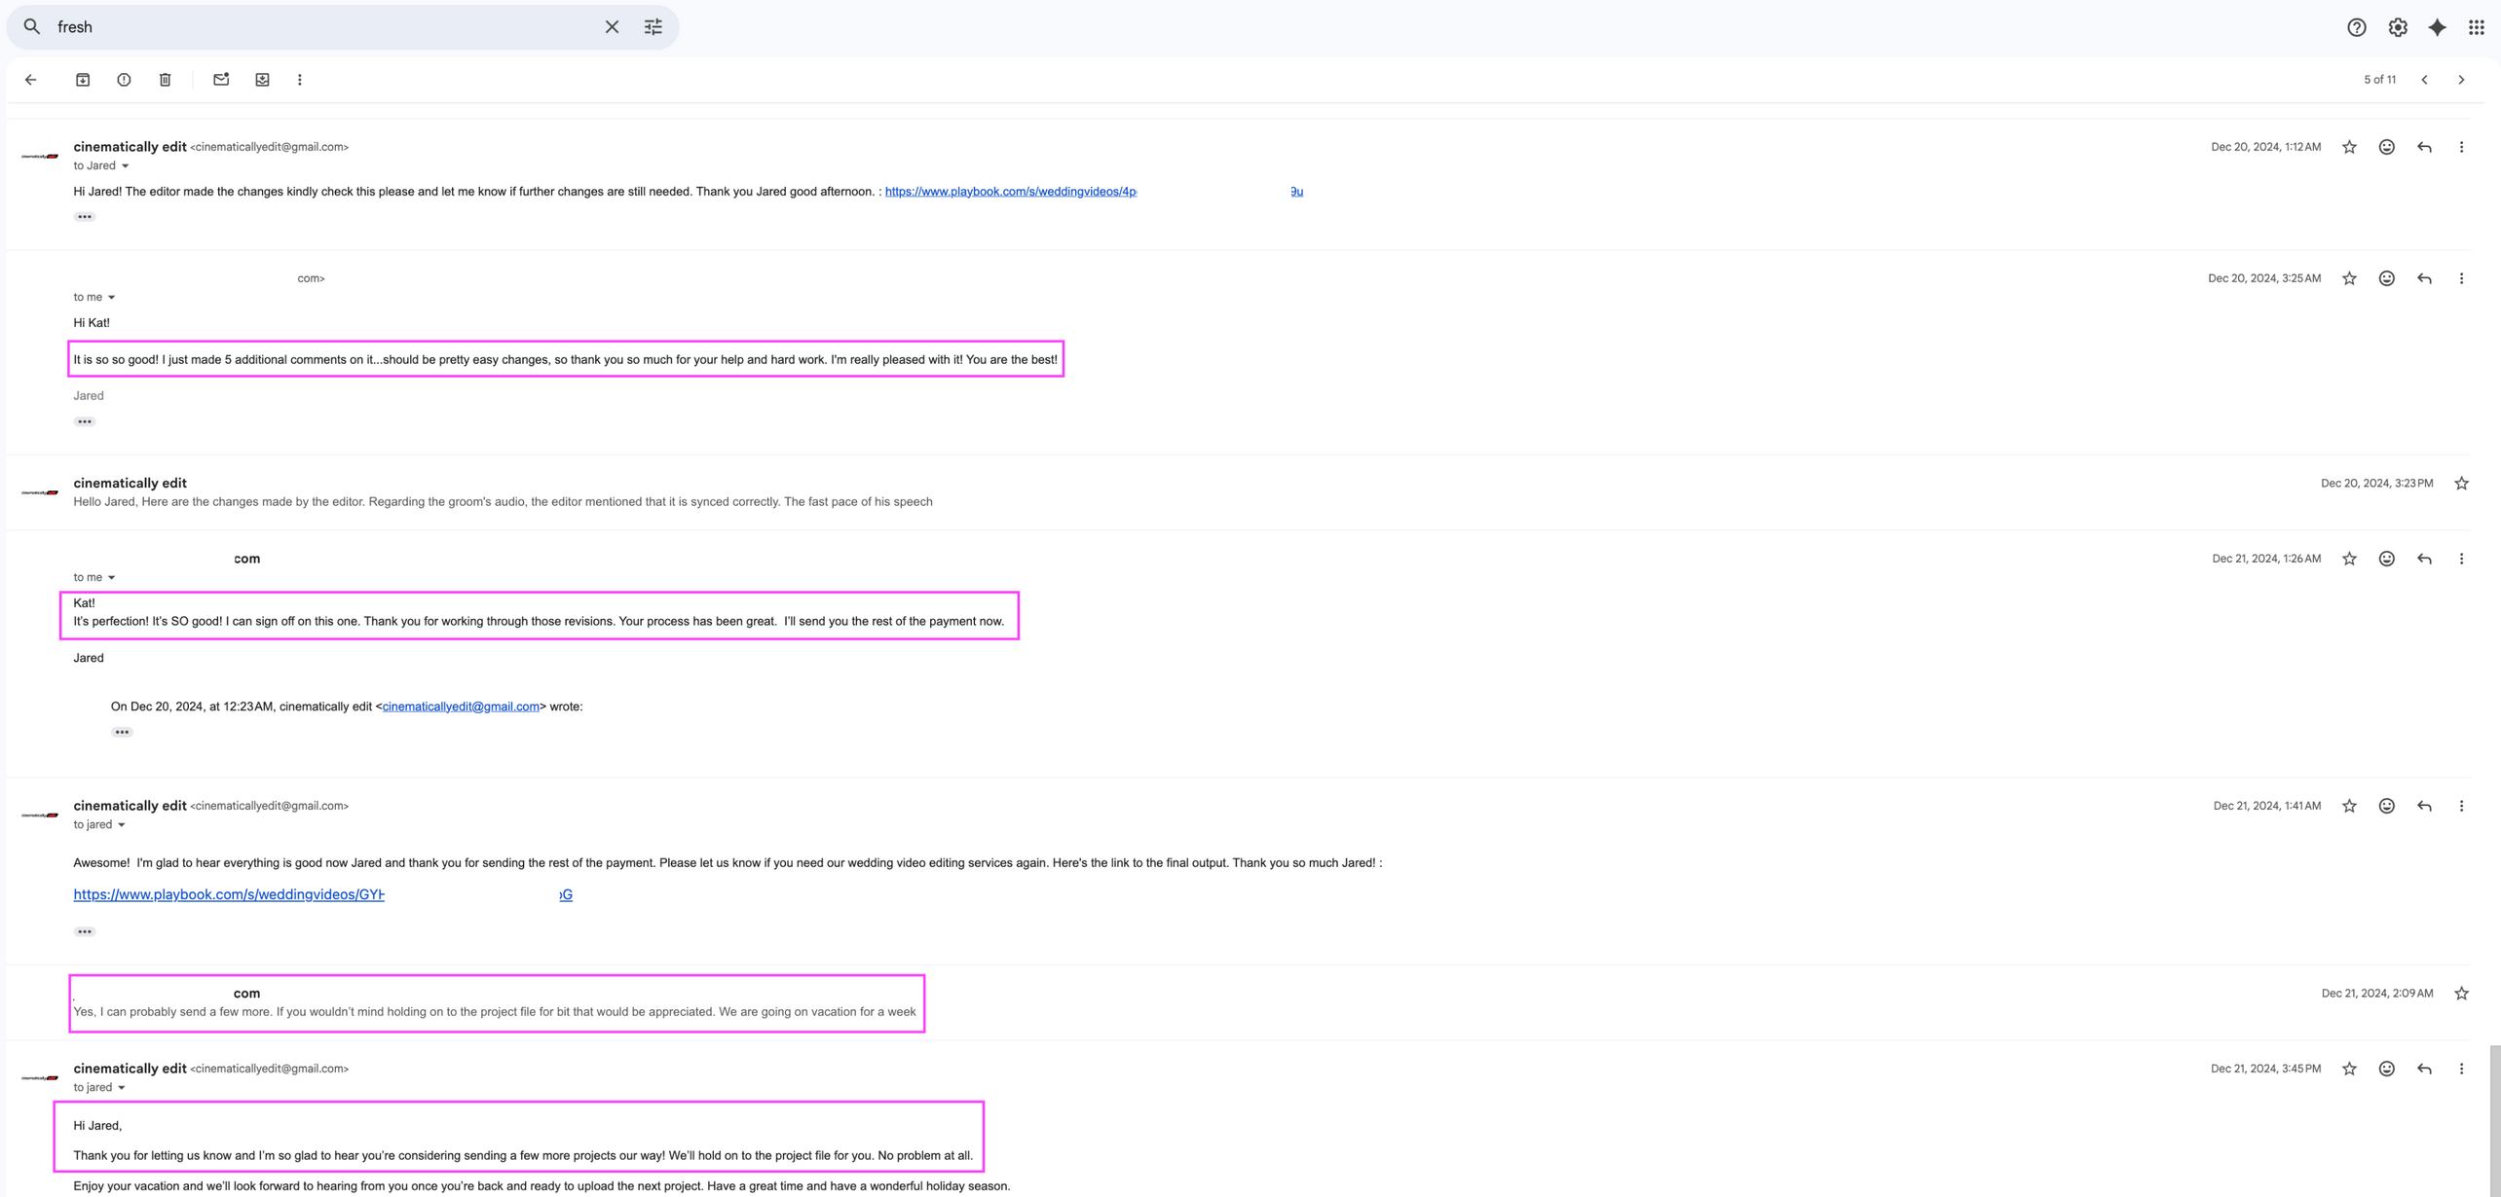Image resolution: width=2501 pixels, height=1197 pixels.
Task: Open the search filter options icon
Action: tap(653, 27)
